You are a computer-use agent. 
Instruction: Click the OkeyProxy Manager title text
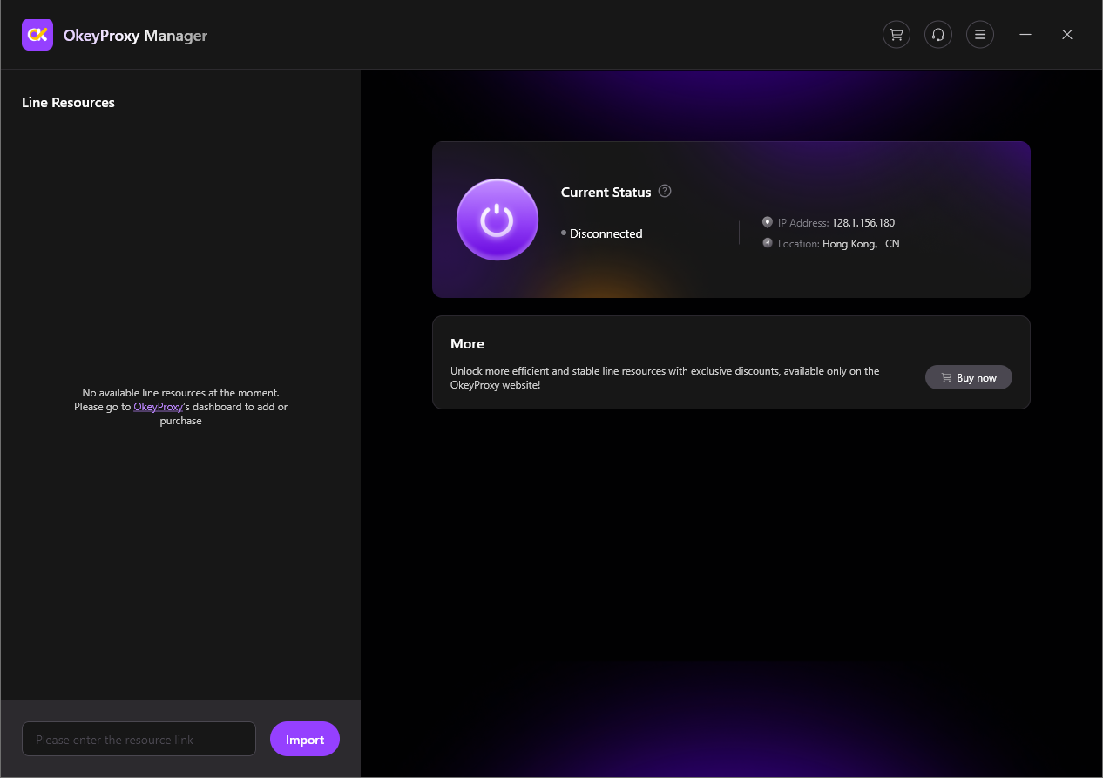click(135, 36)
